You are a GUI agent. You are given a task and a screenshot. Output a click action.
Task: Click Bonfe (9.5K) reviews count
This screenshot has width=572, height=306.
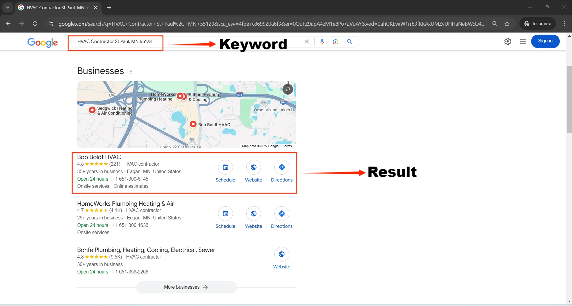pos(116,257)
